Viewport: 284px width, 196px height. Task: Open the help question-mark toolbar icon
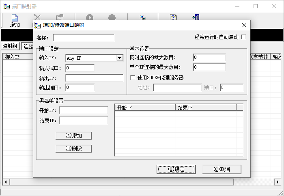pos(173,17)
